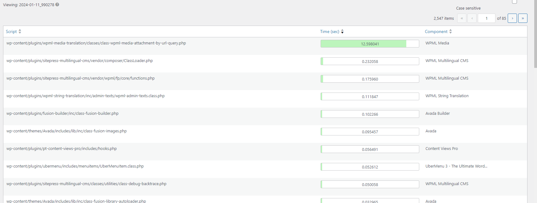Screen dimensions: 537x203
Task: Click the Time column sort arrows
Action: click(x=342, y=31)
